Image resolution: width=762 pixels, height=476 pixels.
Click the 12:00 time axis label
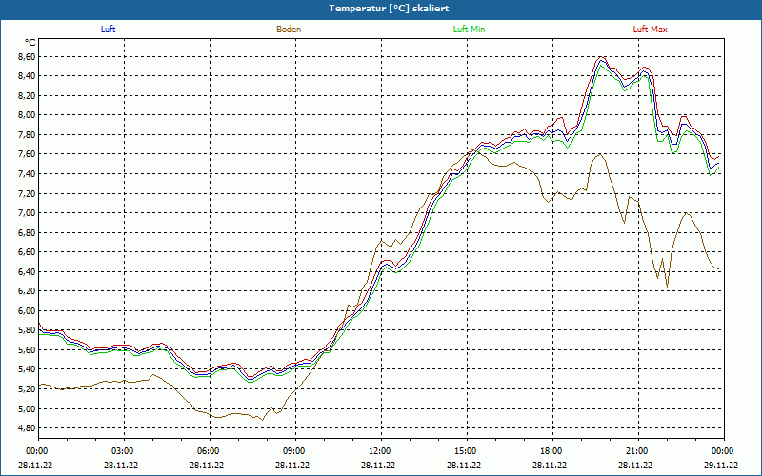pyautogui.click(x=378, y=451)
